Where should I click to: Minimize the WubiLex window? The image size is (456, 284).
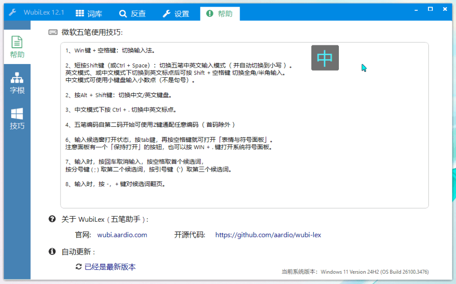click(416, 9)
